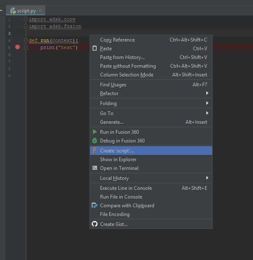
Task: Enable Column Selection Mode
Action: (151, 75)
